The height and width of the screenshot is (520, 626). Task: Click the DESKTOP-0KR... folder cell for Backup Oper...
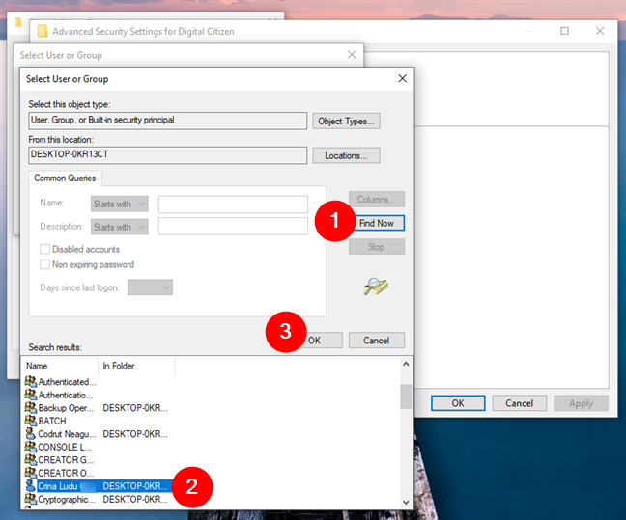[x=135, y=408]
